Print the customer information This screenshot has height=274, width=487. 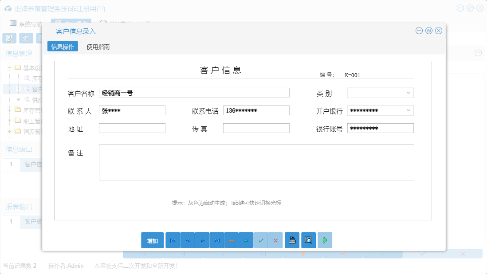point(292,240)
